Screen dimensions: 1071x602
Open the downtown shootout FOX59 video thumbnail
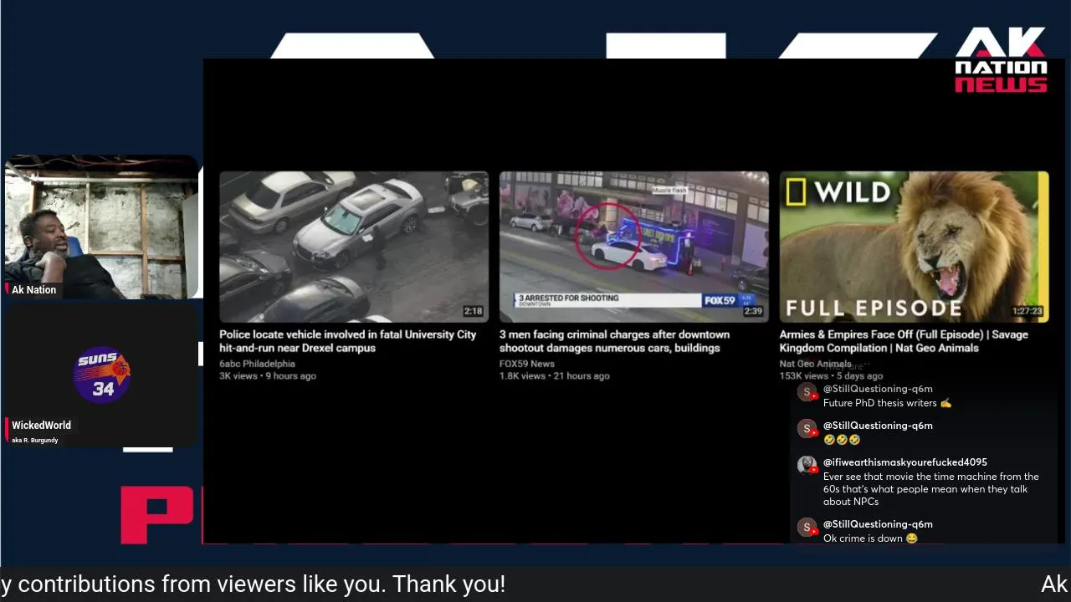pos(633,247)
